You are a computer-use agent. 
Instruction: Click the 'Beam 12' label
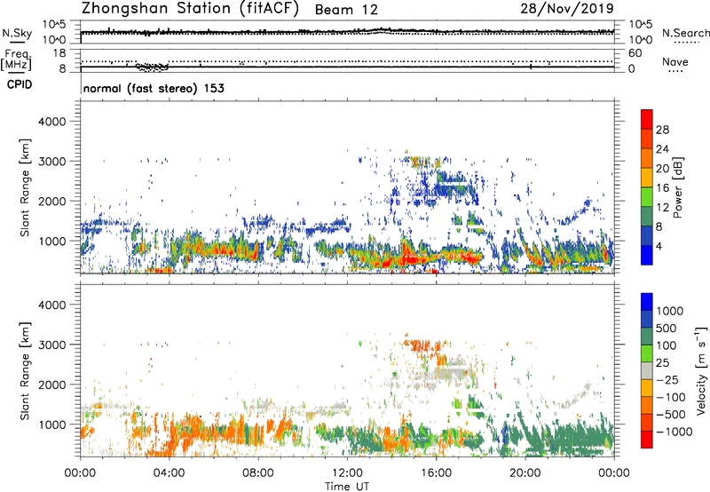[346, 10]
